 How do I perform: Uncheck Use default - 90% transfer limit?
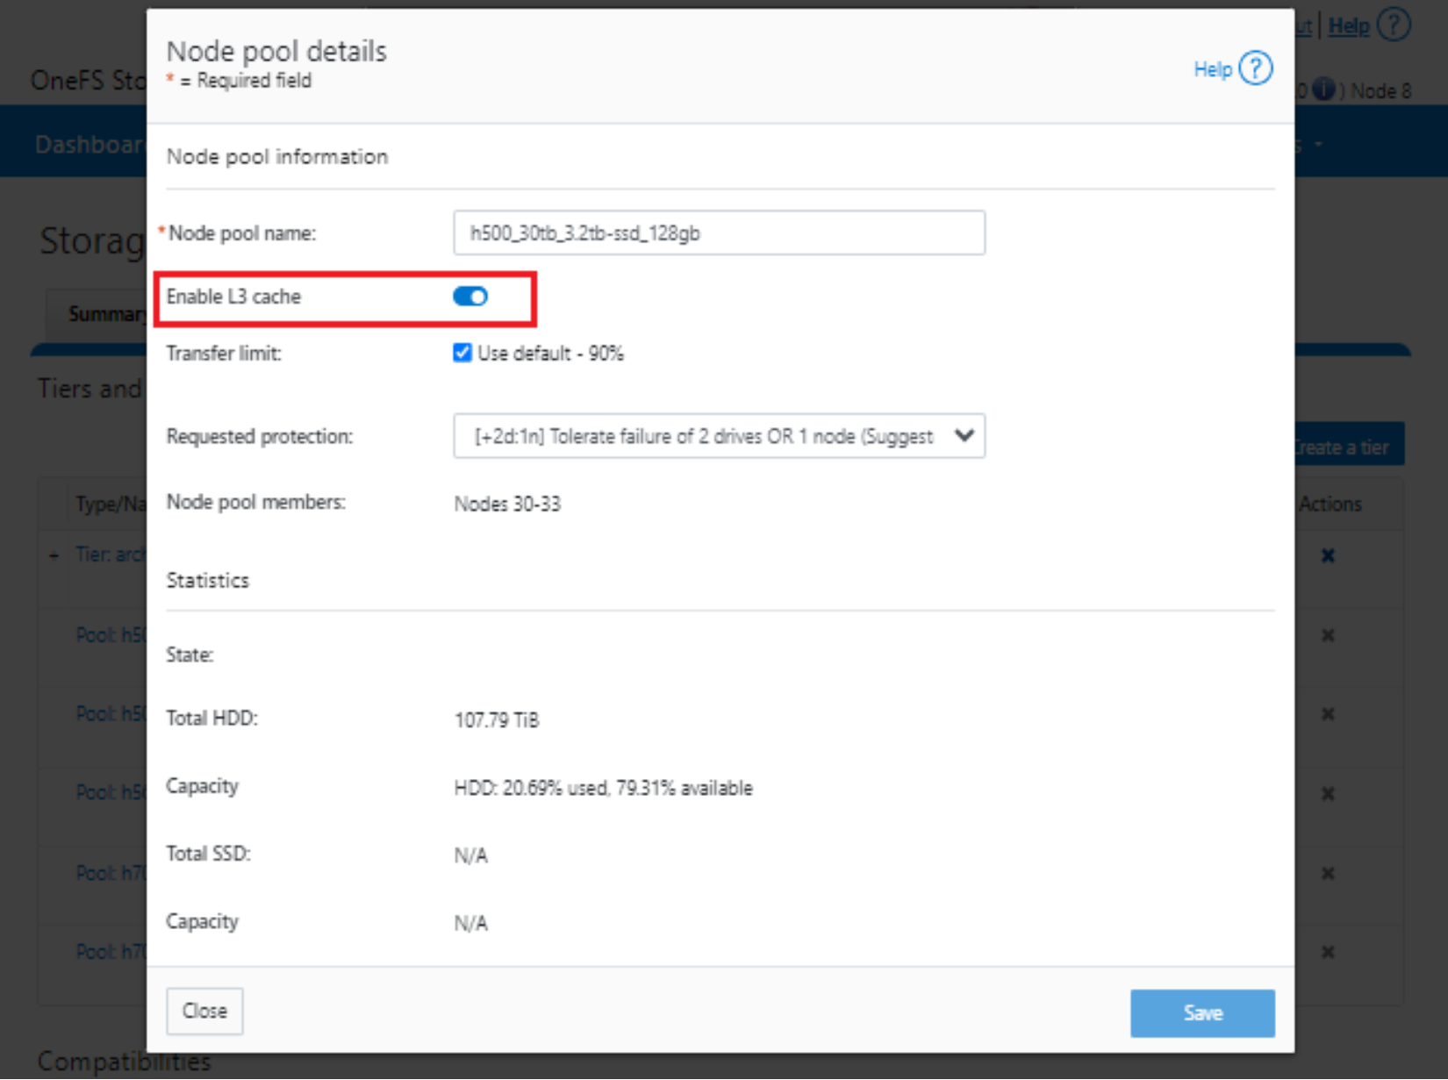point(462,353)
